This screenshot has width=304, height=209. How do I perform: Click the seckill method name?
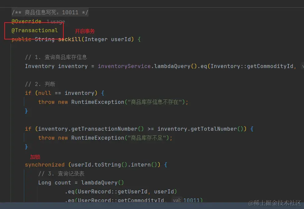[70, 39]
